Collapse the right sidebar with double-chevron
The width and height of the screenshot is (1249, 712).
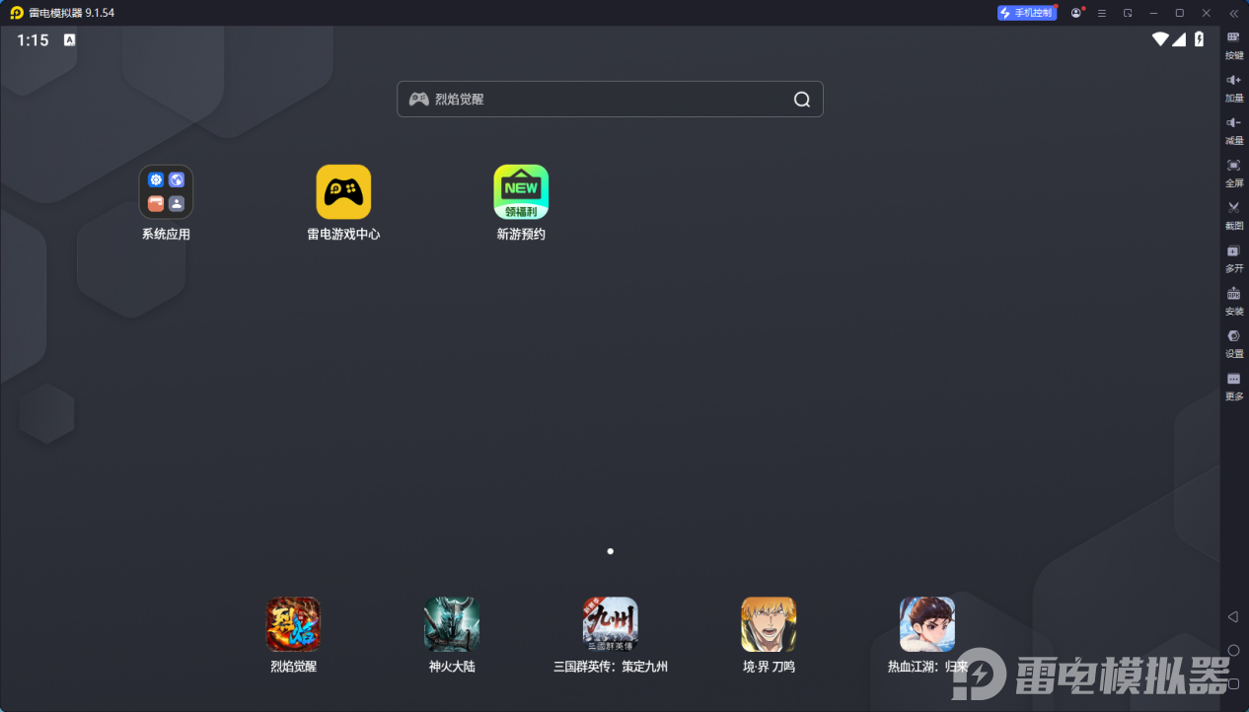coord(1233,13)
